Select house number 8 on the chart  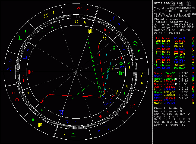(122, 46)
